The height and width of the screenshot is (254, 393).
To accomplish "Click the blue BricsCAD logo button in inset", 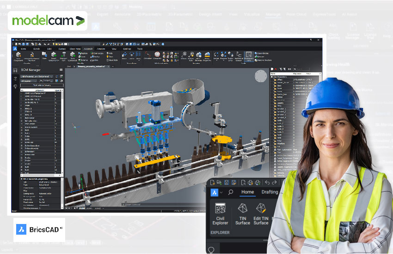I will (214, 193).
